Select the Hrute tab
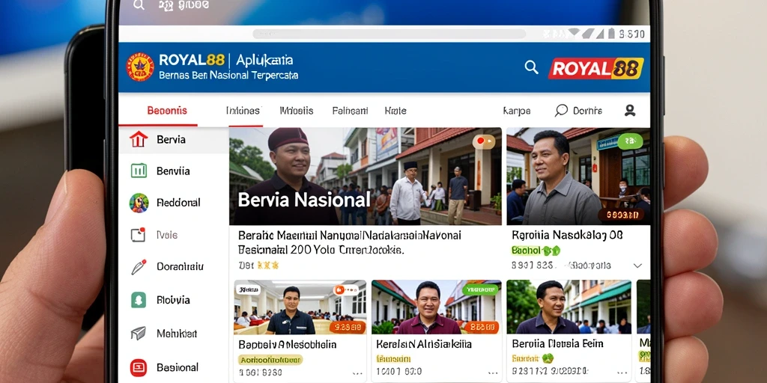Image resolution: width=767 pixels, height=383 pixels. click(395, 111)
